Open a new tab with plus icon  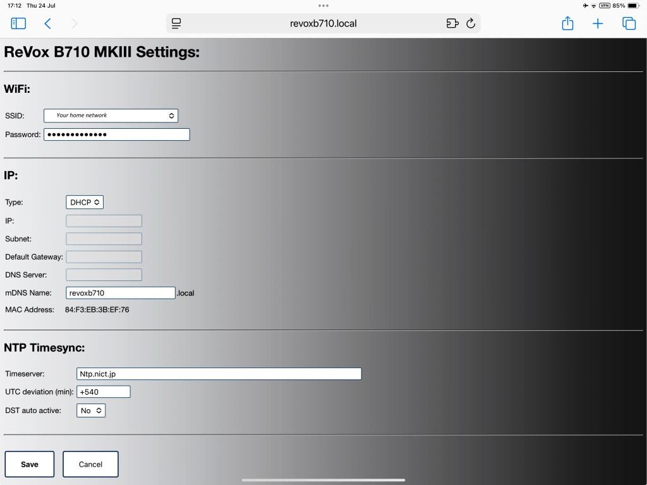[598, 23]
